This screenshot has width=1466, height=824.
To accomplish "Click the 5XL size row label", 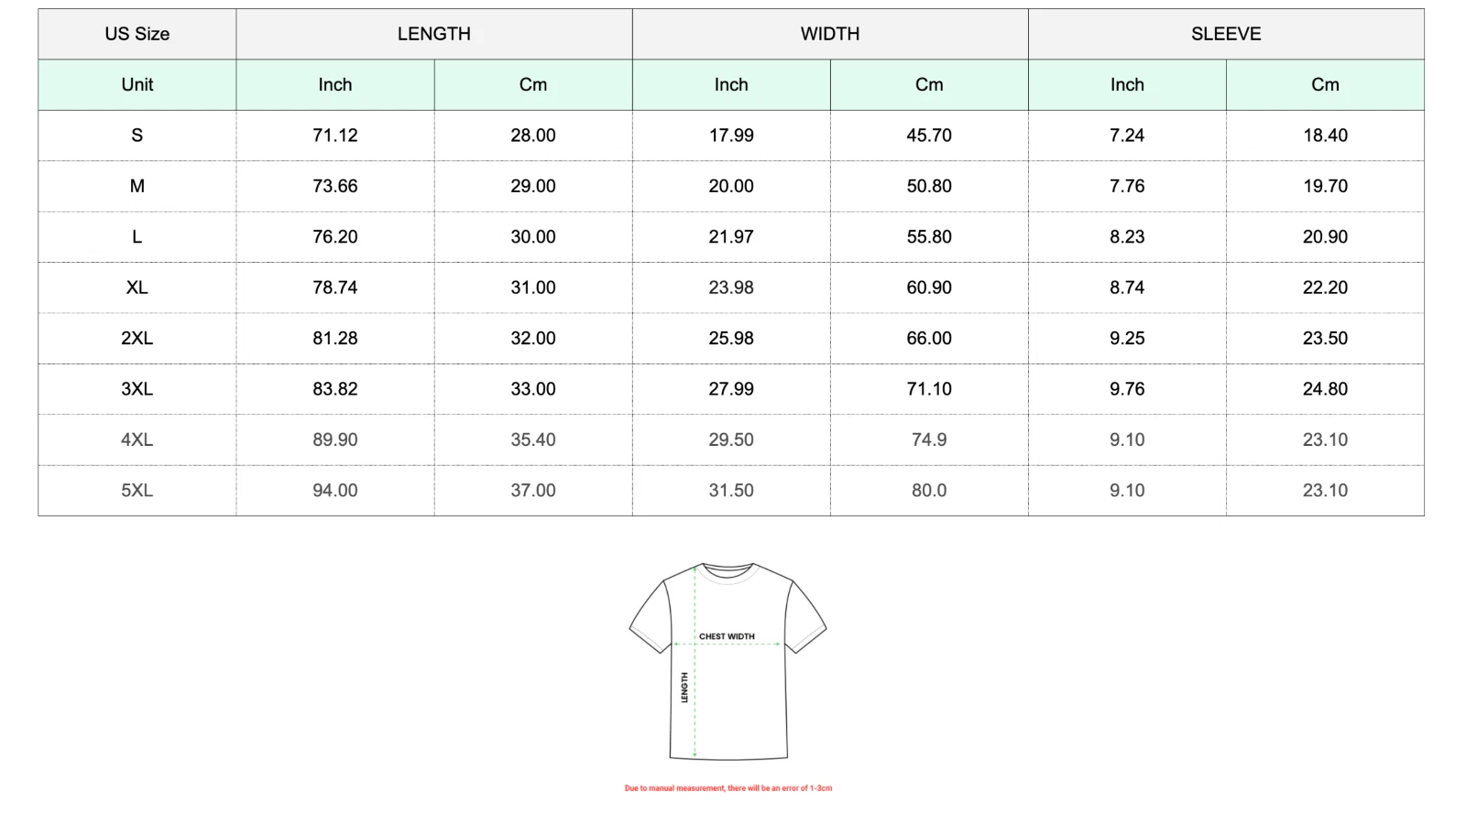I will tap(137, 491).
